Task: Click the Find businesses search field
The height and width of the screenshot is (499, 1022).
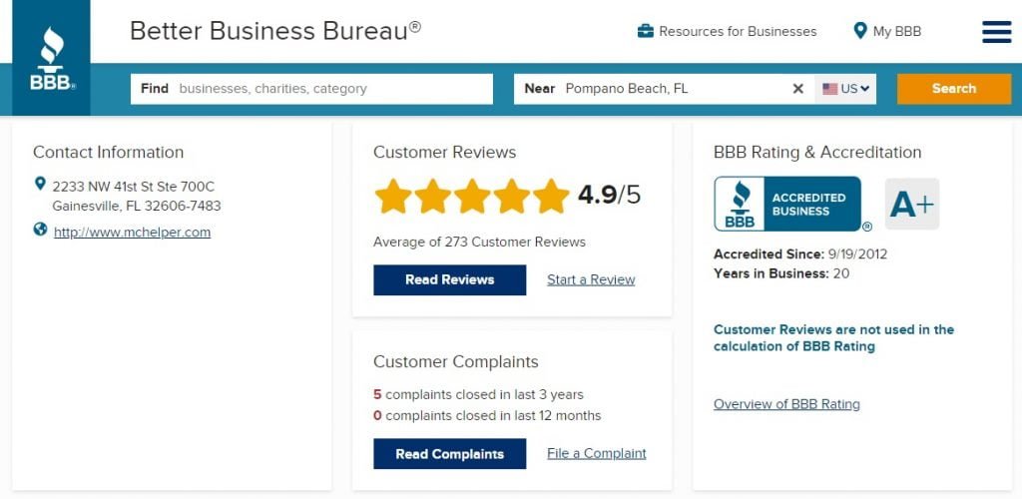Action: tap(329, 89)
